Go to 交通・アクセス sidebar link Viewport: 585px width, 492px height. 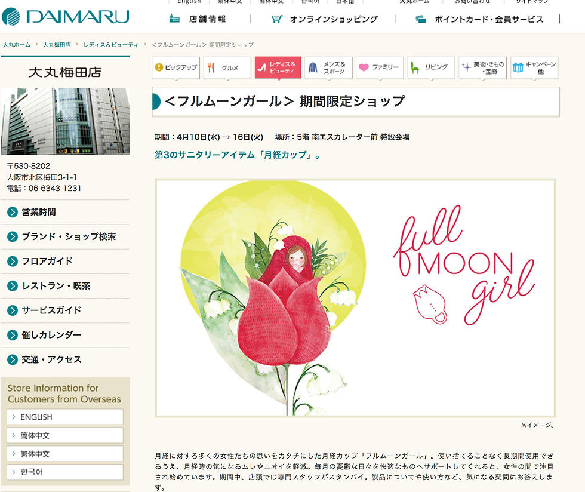[65, 360]
